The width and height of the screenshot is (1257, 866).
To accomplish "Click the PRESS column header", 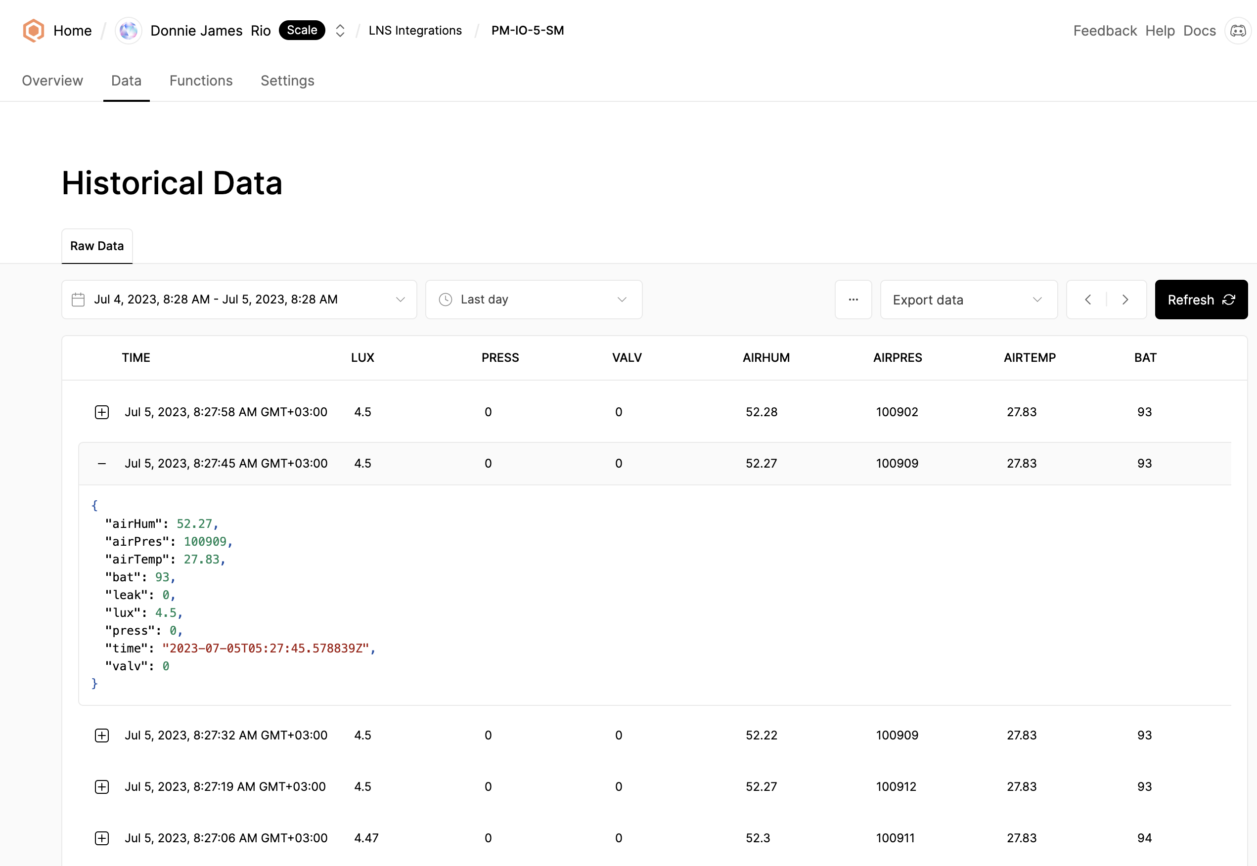I will coord(500,357).
